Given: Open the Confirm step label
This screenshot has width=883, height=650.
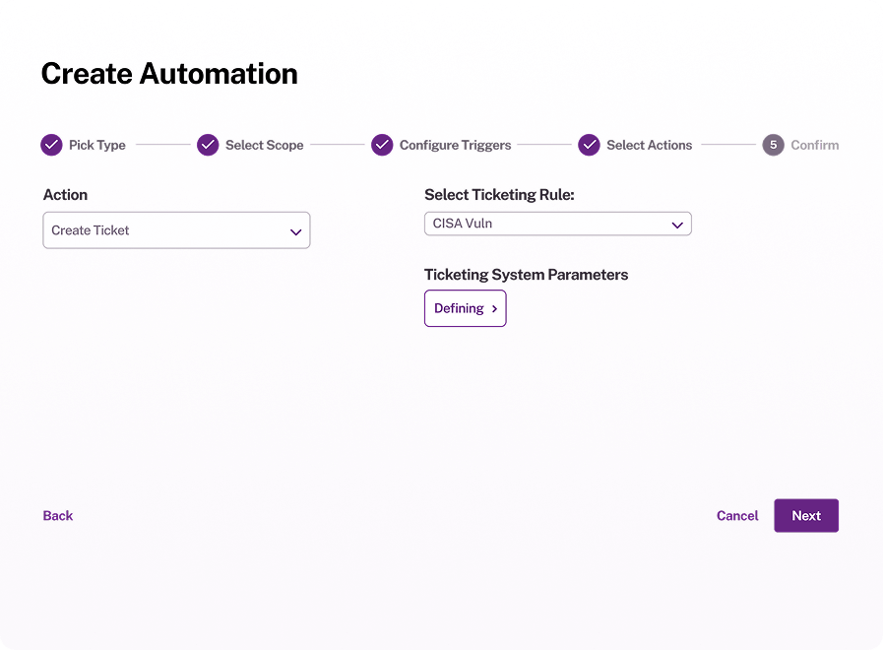Looking at the screenshot, I should (814, 146).
